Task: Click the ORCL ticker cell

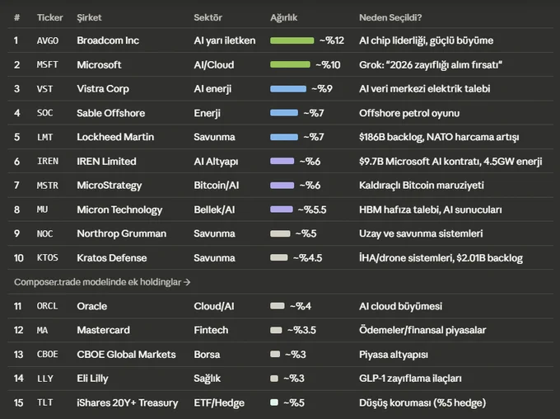Action: [48, 306]
